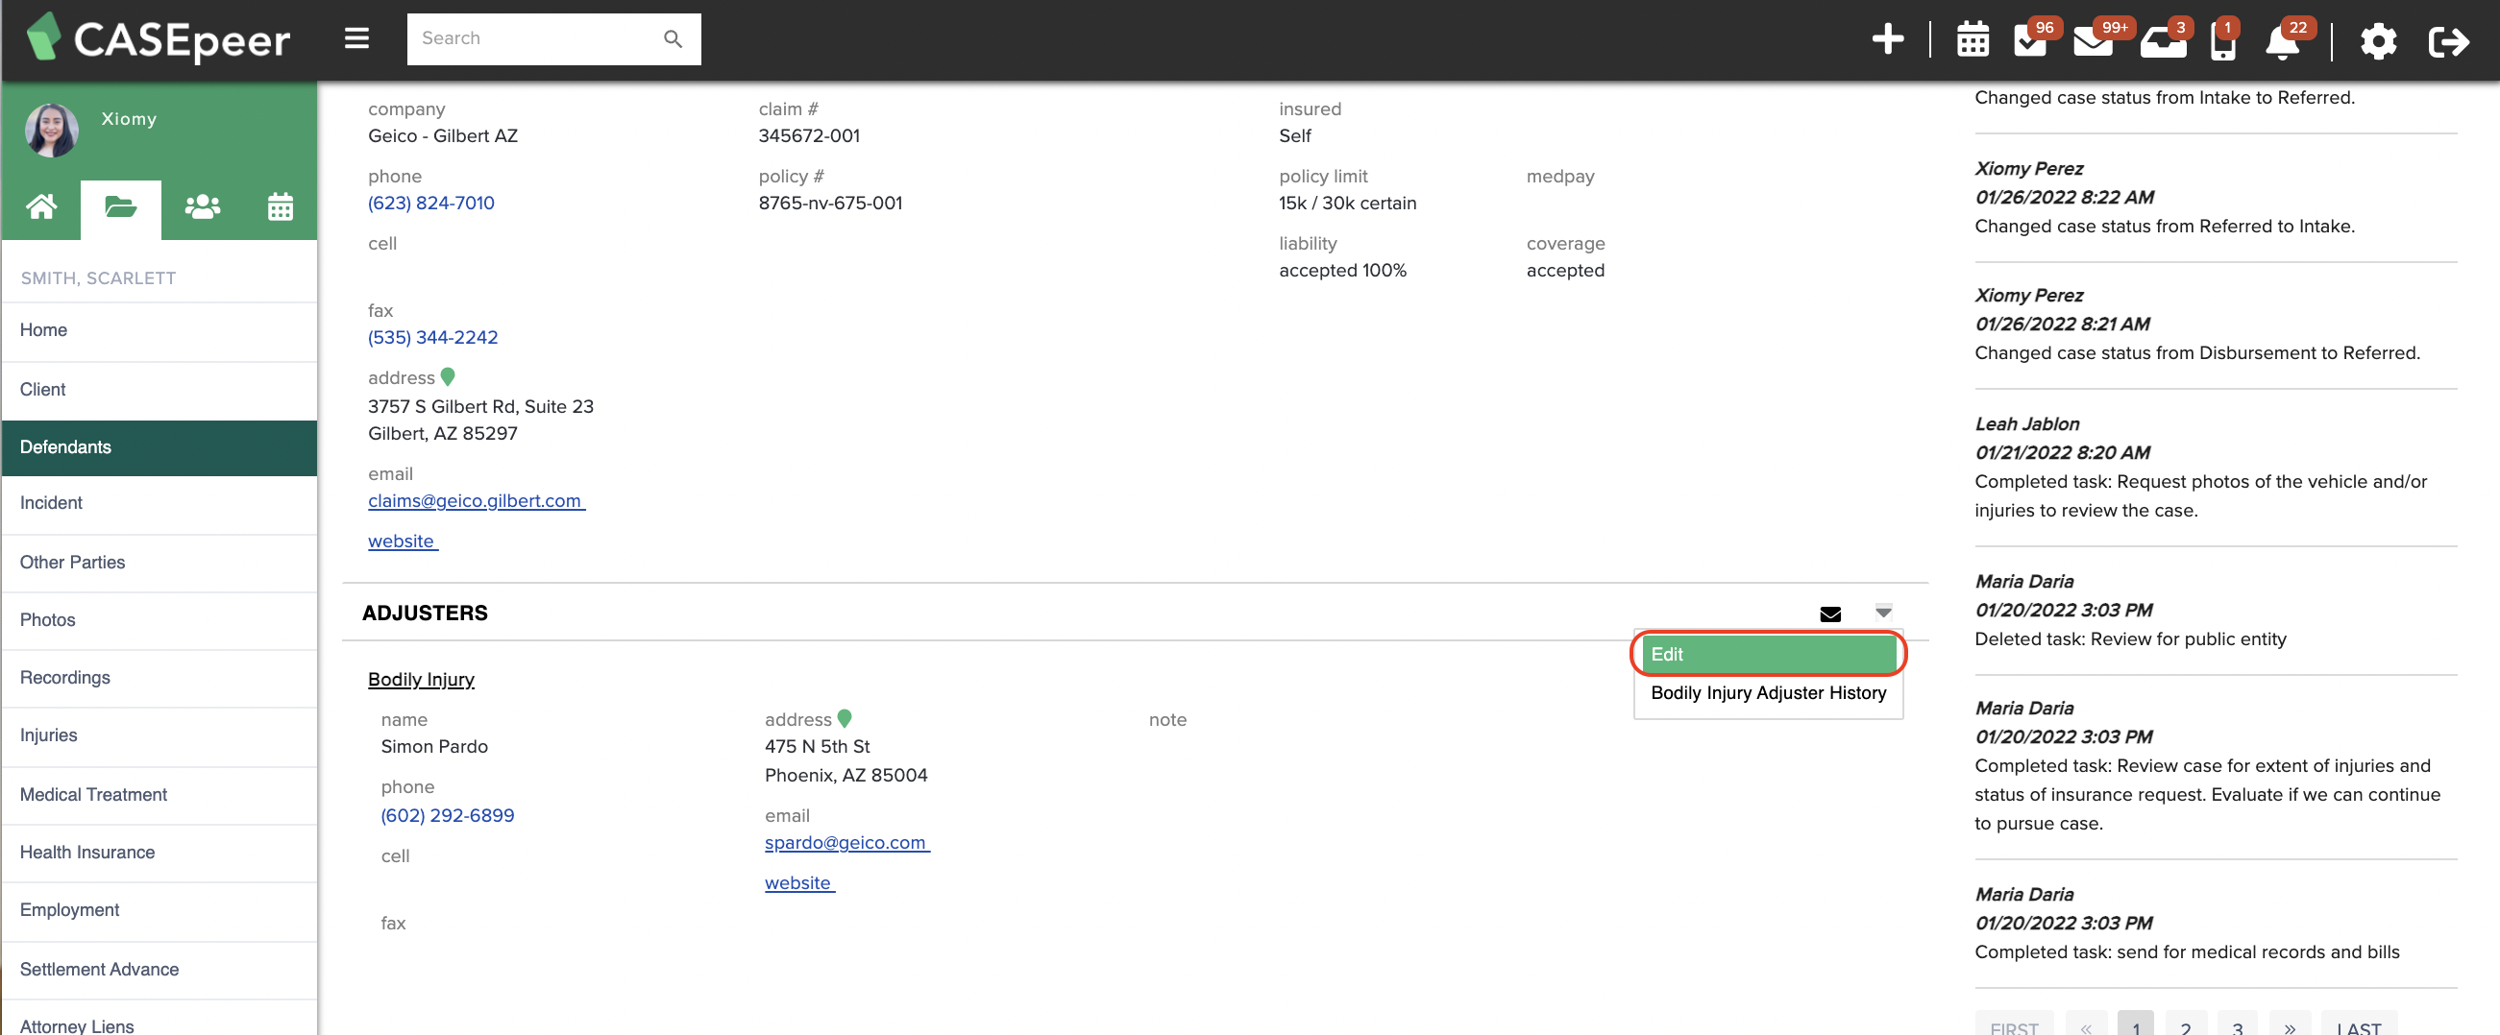
Task: Click the email envelope icon in Adjusters section
Action: (1829, 614)
